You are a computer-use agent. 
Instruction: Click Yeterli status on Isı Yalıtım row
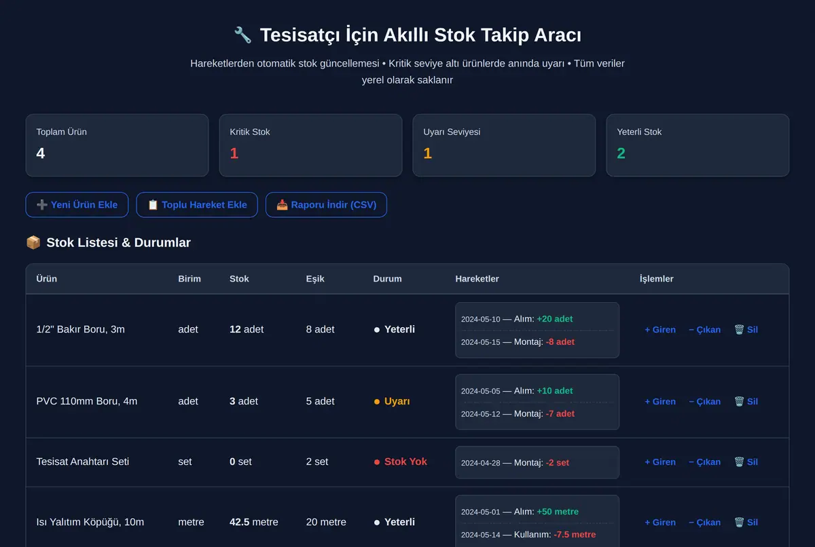point(394,523)
